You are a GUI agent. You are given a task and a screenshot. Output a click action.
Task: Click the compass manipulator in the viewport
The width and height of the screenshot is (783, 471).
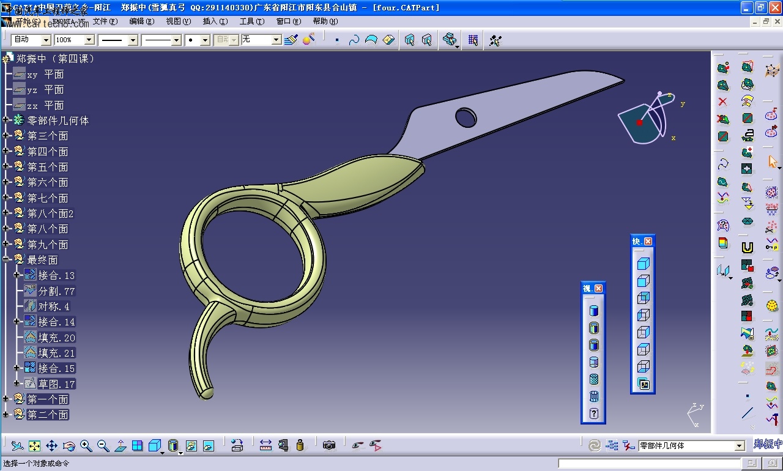pos(648,117)
